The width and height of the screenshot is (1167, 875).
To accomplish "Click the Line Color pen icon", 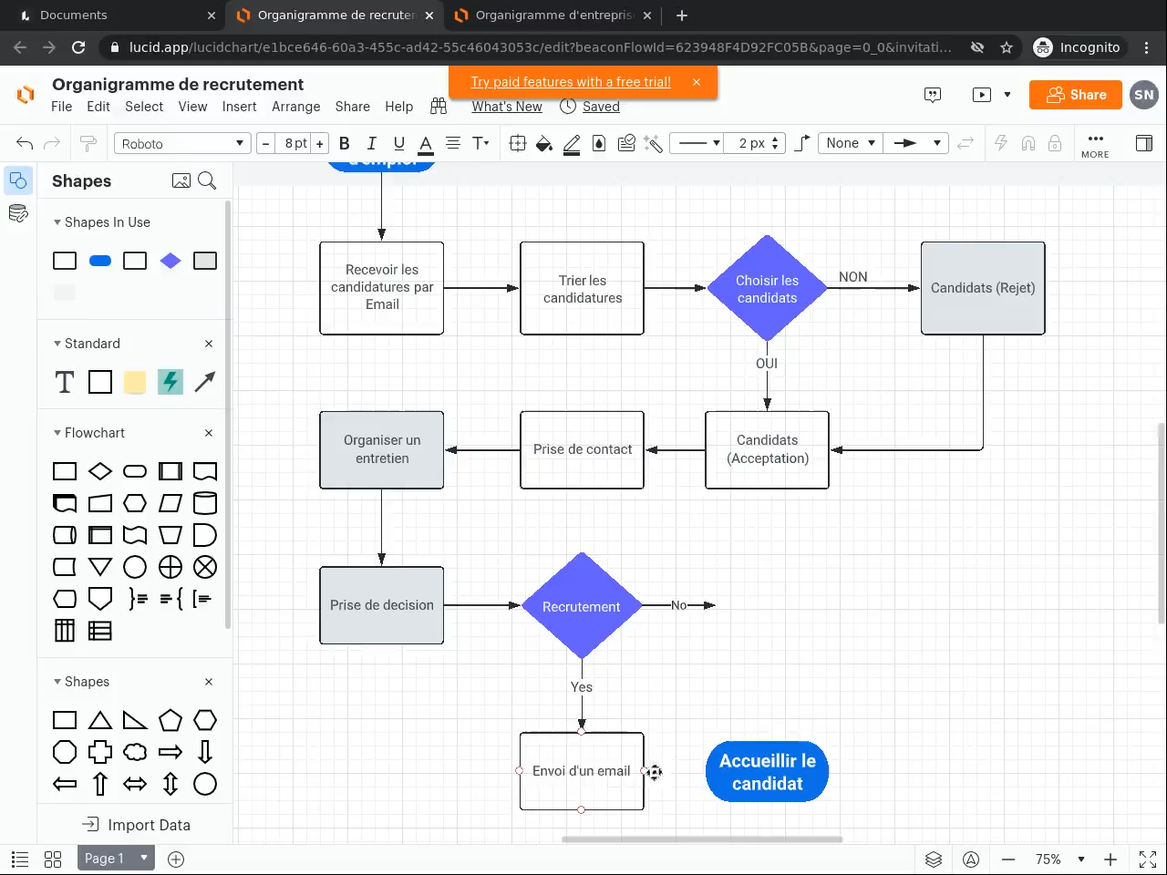I will tap(572, 143).
